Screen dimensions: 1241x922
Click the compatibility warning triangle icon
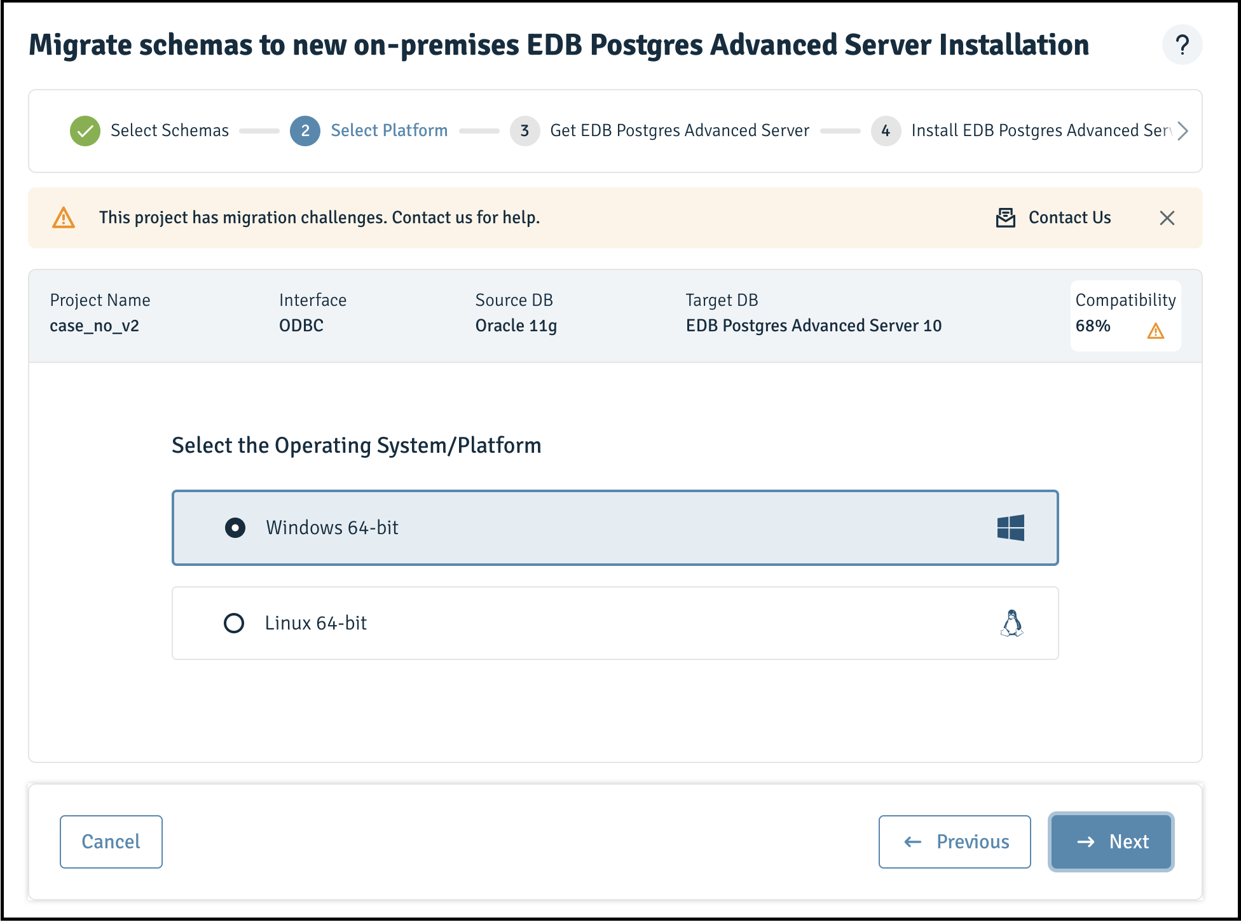pos(1155,331)
